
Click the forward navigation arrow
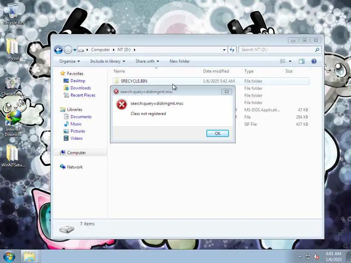tap(68, 50)
